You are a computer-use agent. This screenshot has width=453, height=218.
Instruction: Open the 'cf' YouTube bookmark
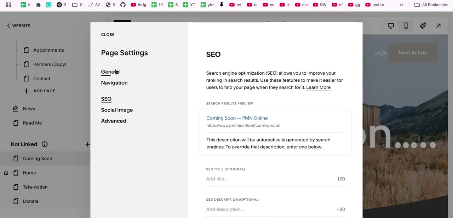coord(337,5)
